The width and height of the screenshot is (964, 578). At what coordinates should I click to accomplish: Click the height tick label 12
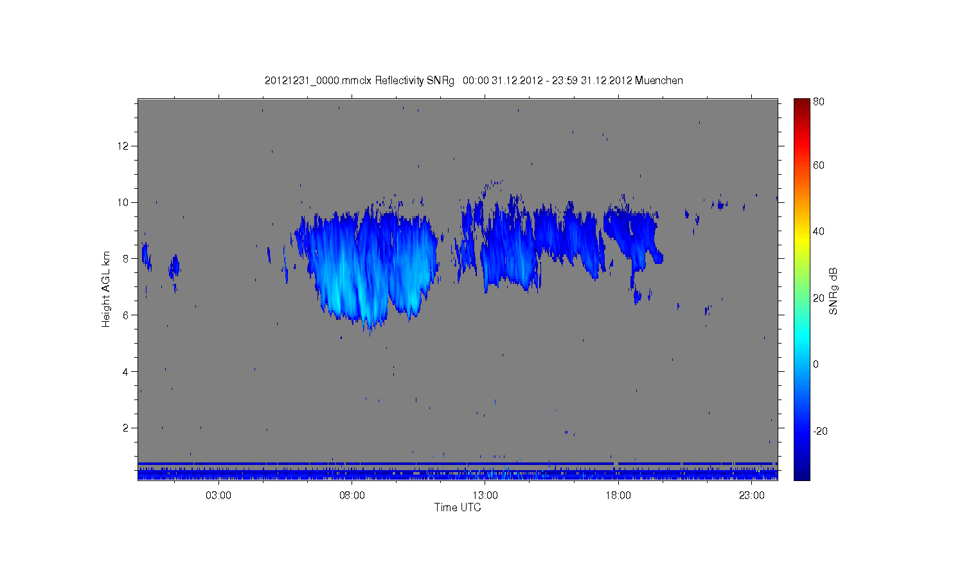click(123, 146)
